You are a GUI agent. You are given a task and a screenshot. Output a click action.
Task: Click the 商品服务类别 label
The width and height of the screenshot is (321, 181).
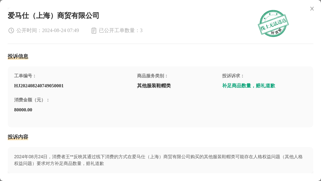point(152,76)
